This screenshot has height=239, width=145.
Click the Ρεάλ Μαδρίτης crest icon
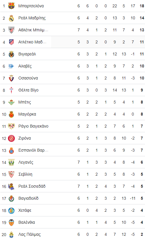[11, 18]
